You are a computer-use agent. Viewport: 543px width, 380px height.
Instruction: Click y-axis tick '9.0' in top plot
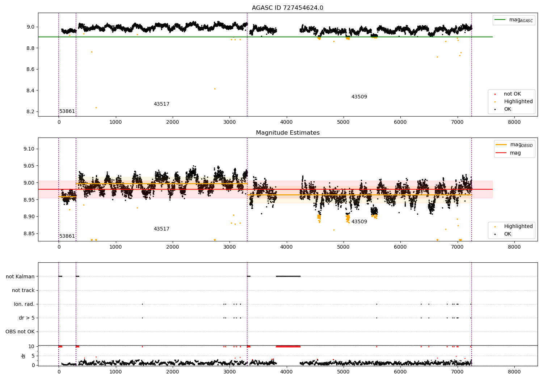(x=30, y=27)
